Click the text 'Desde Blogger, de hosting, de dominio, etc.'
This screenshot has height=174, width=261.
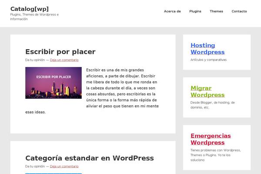[213, 105]
